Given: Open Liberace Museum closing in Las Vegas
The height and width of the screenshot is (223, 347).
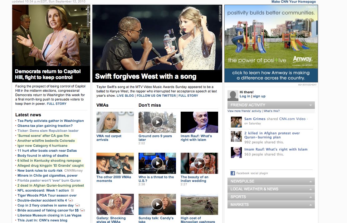Looking at the screenshot, I should pyautogui.click(x=49, y=215).
